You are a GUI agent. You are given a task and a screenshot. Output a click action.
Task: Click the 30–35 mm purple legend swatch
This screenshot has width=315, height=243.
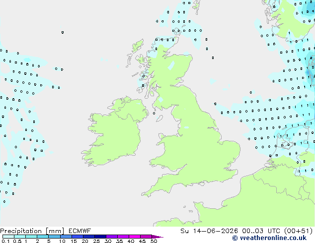point(112,237)
